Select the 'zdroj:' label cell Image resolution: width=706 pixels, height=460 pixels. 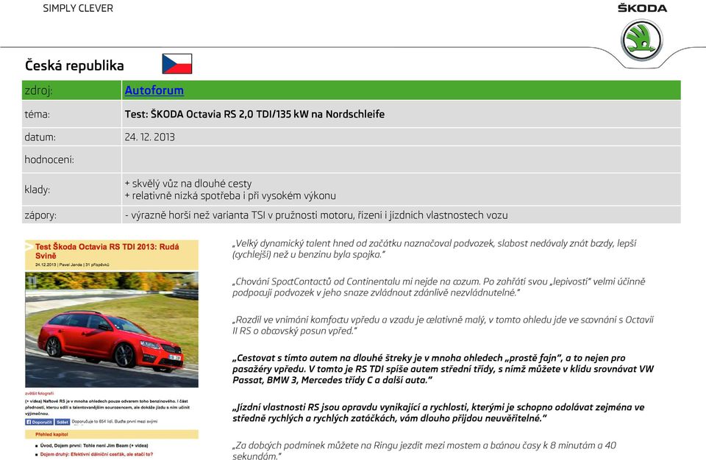click(x=71, y=90)
